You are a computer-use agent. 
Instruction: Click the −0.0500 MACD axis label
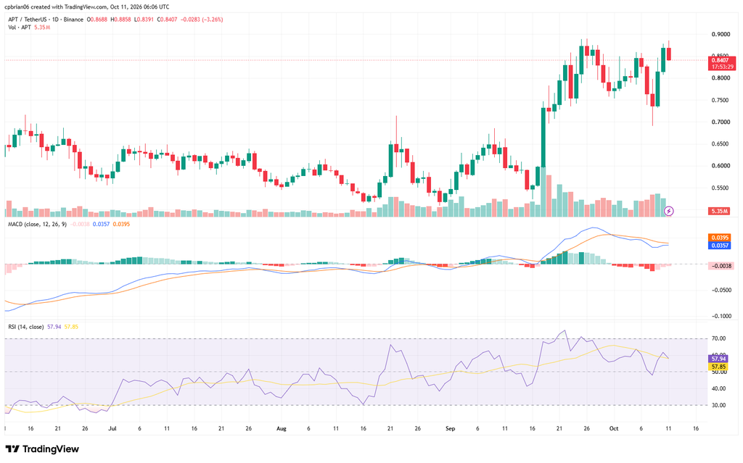click(x=721, y=291)
